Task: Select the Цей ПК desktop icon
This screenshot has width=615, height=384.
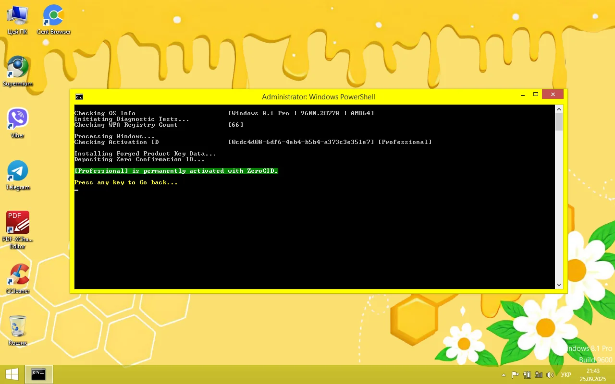Action: point(18,16)
